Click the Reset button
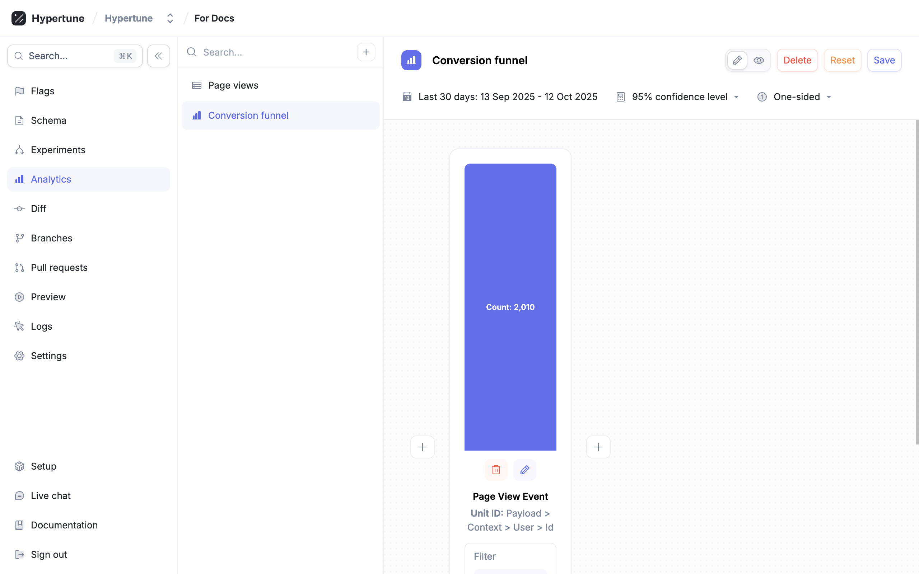Image resolution: width=919 pixels, height=574 pixels. pyautogui.click(x=842, y=60)
